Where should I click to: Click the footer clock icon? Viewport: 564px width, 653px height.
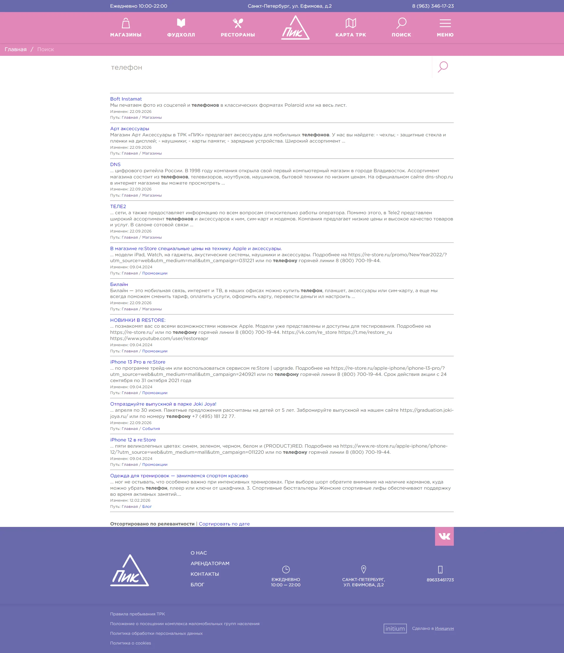point(286,569)
